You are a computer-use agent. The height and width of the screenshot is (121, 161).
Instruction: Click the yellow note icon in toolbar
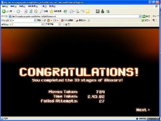88,11
